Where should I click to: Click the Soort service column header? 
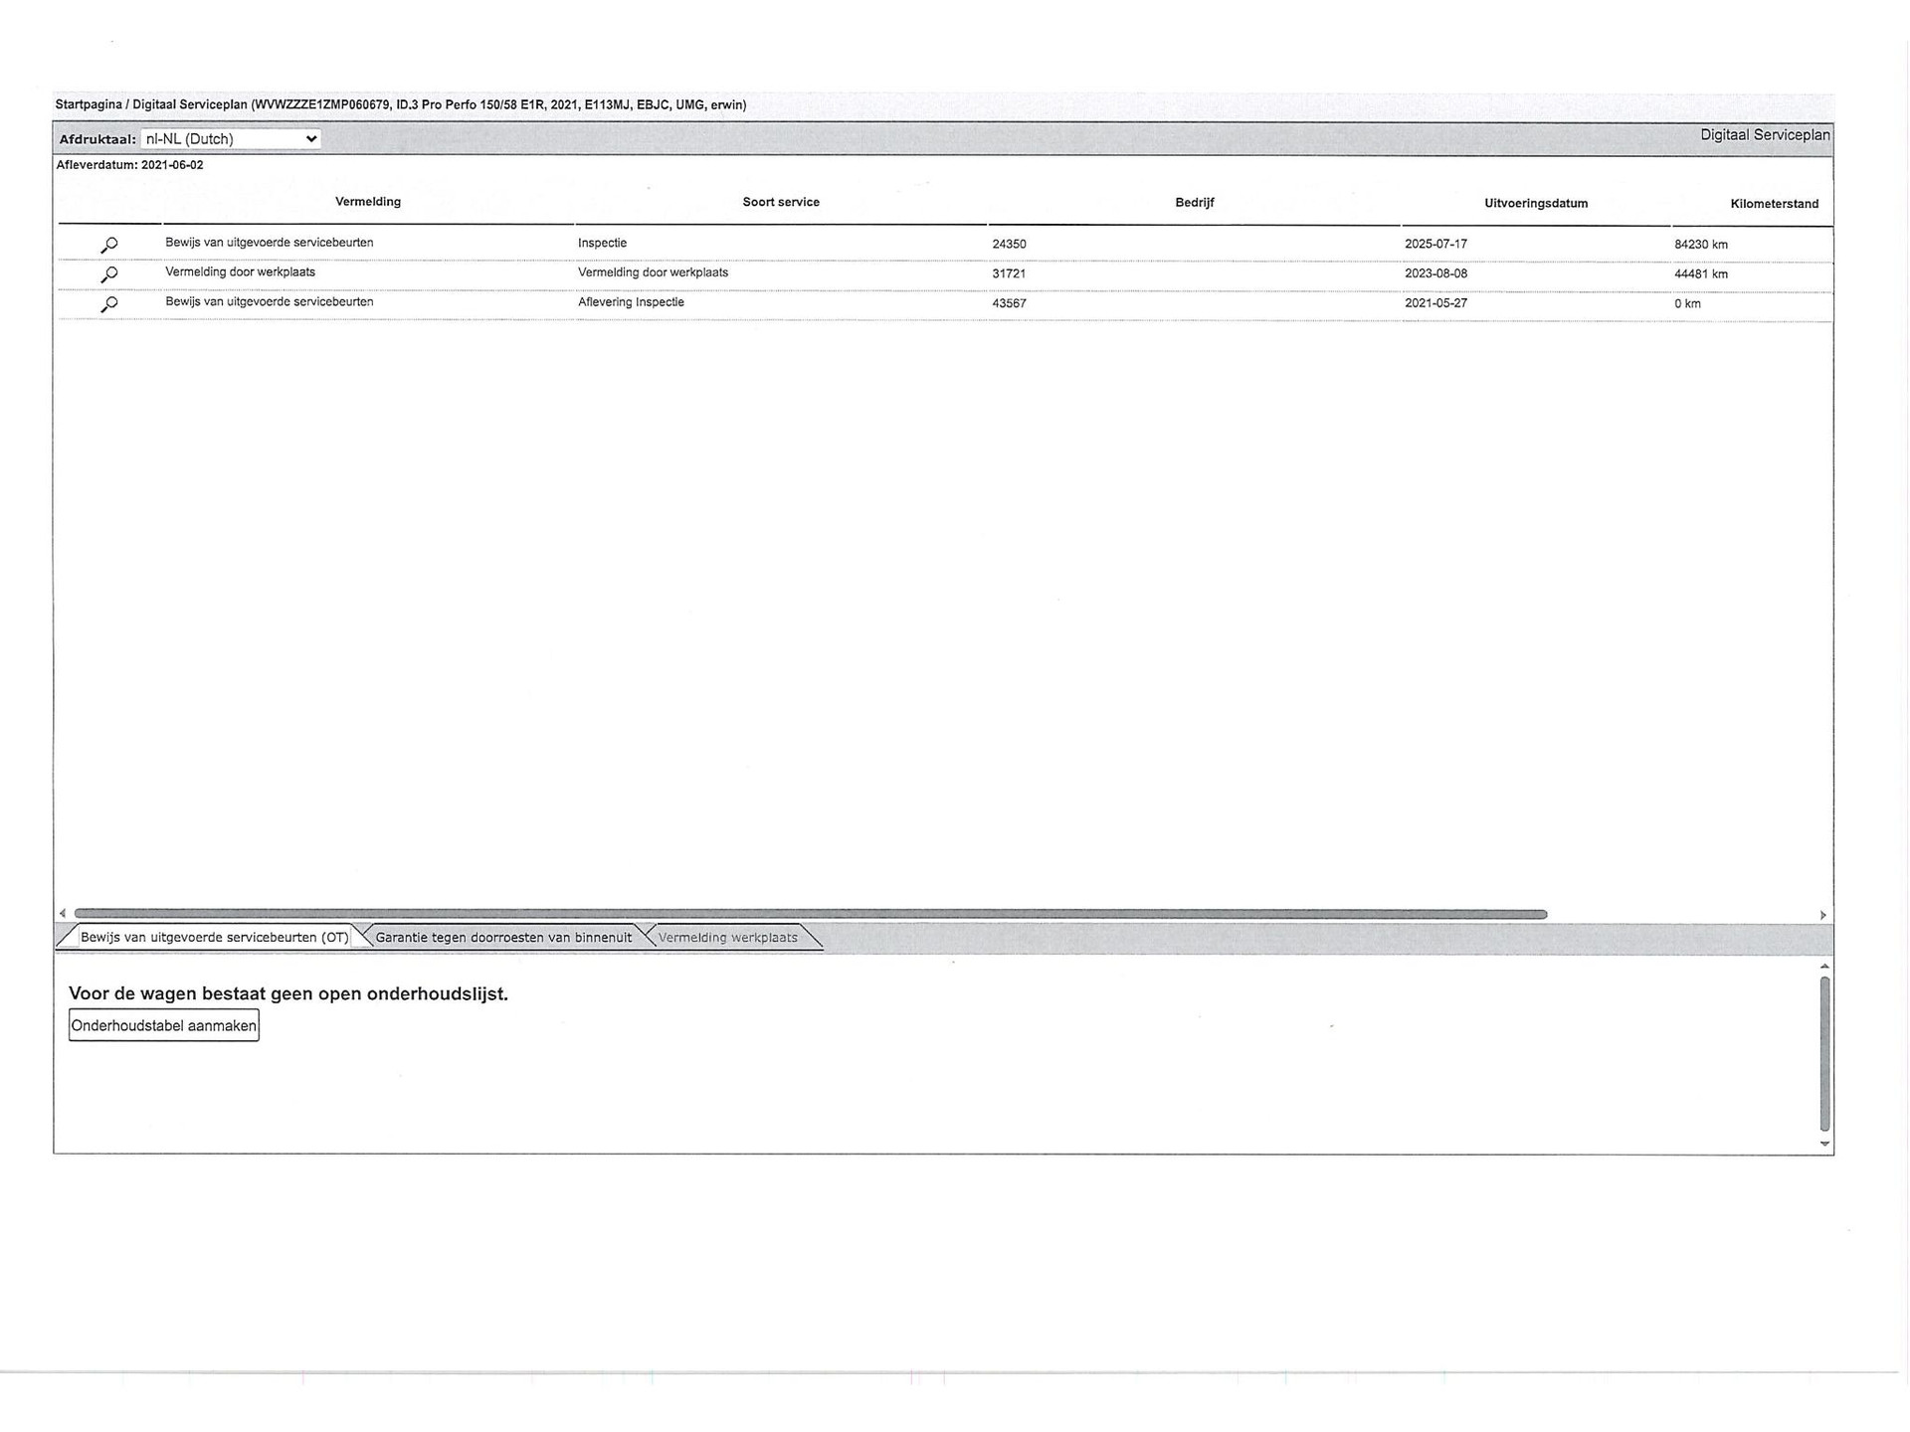click(781, 202)
